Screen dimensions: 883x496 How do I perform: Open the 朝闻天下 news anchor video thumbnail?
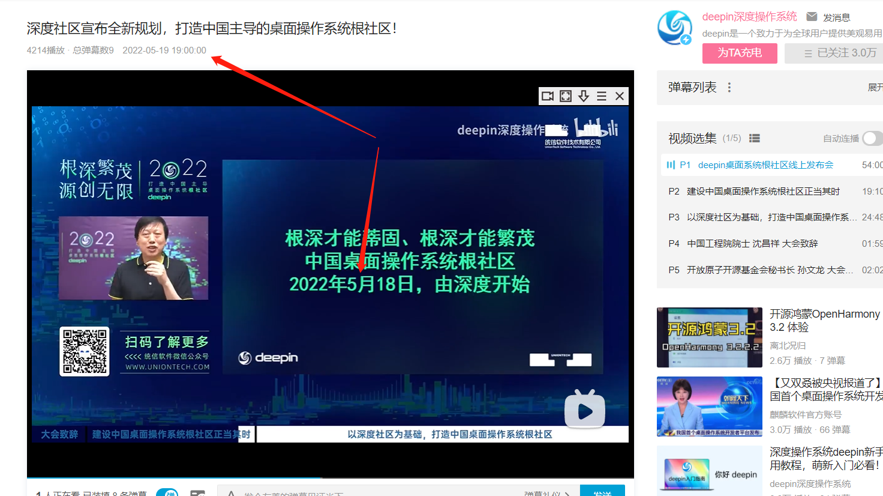coord(710,407)
